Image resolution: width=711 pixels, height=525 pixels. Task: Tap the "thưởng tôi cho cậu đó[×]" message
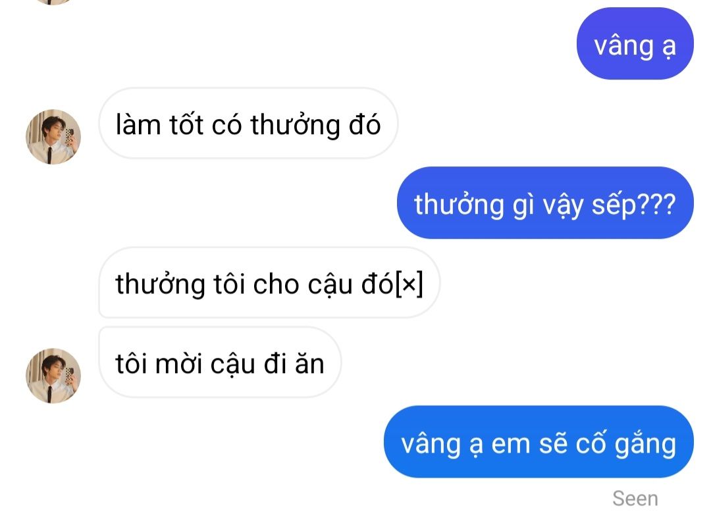coord(269,283)
